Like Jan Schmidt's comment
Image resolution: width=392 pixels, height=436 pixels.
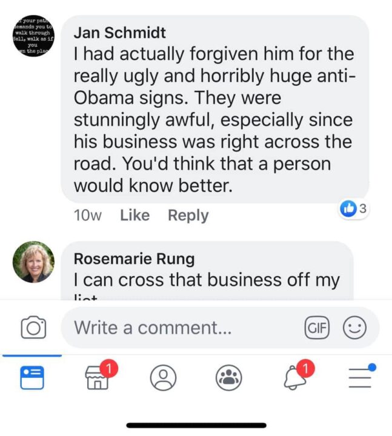point(135,216)
